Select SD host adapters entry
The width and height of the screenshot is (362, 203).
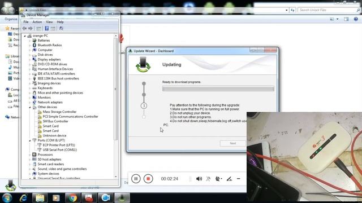coord(49,159)
